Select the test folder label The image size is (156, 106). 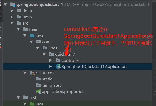click(33, 98)
